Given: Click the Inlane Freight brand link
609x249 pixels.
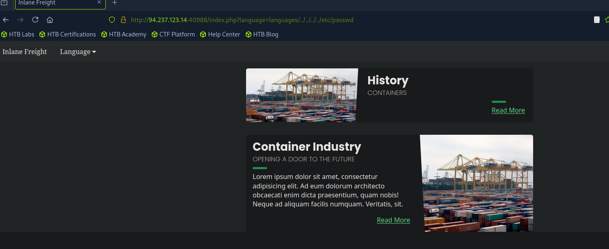Looking at the screenshot, I should [25, 52].
